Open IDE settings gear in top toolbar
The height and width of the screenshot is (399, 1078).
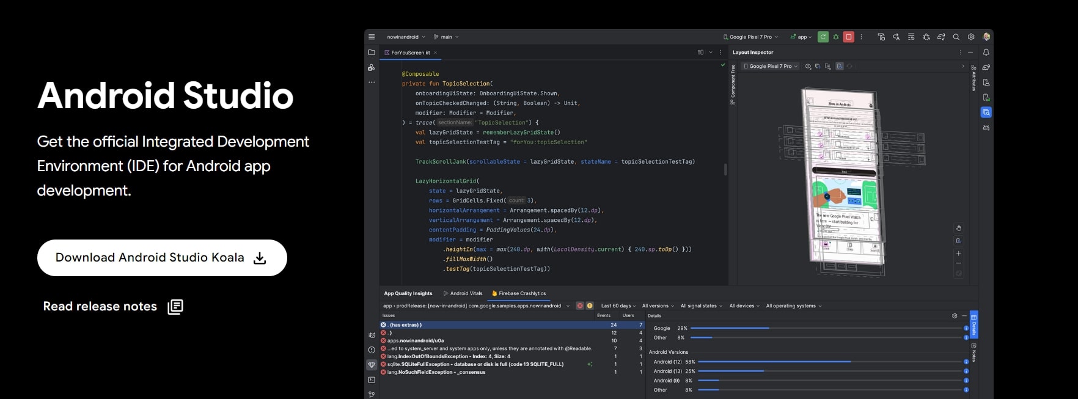[971, 37]
